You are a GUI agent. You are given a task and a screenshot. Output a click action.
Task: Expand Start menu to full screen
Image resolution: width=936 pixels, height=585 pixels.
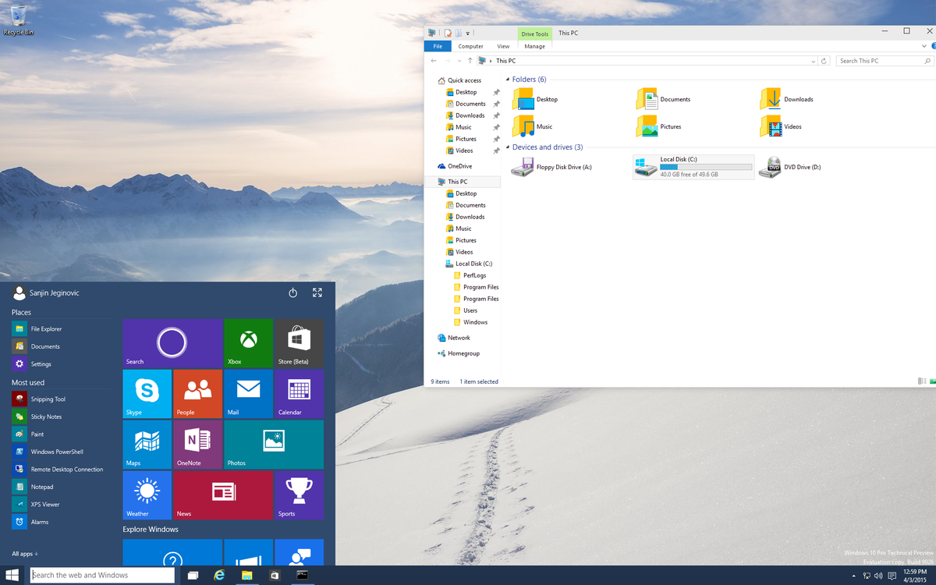(x=317, y=292)
